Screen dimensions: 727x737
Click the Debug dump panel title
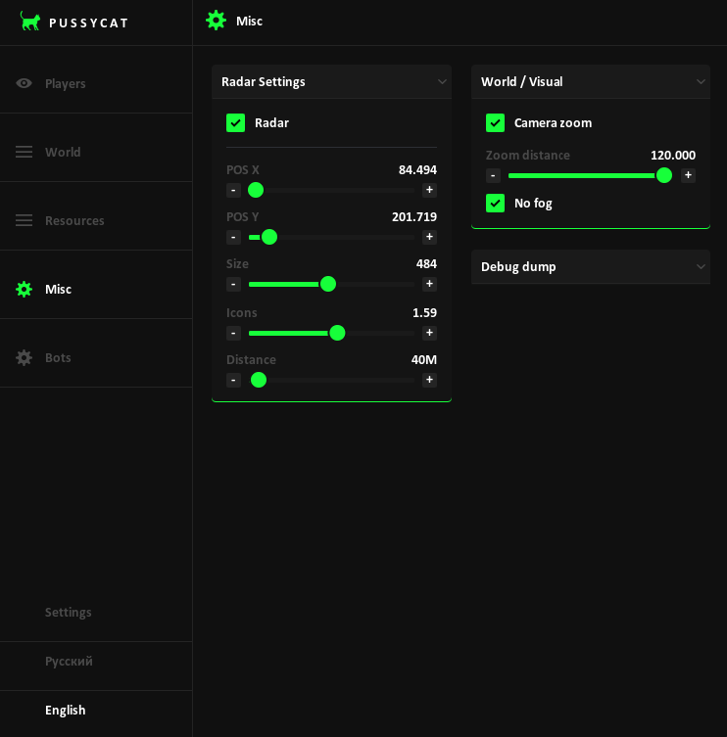518,267
